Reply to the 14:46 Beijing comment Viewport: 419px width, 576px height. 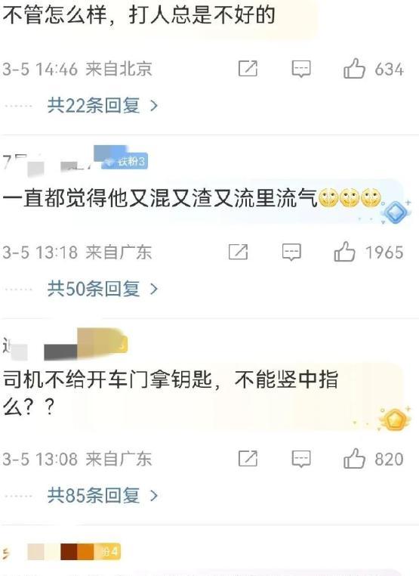click(301, 69)
